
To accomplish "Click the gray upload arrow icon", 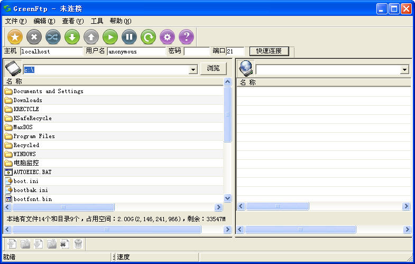I will 91,37.
